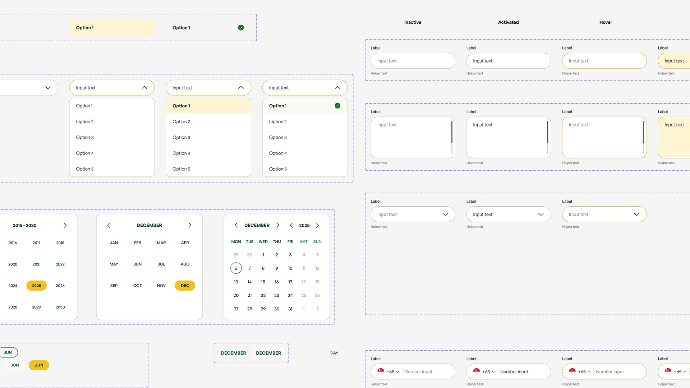Screen dimensions: 690x388
Task: Click the yellow JUN chip
Action: tap(39, 365)
